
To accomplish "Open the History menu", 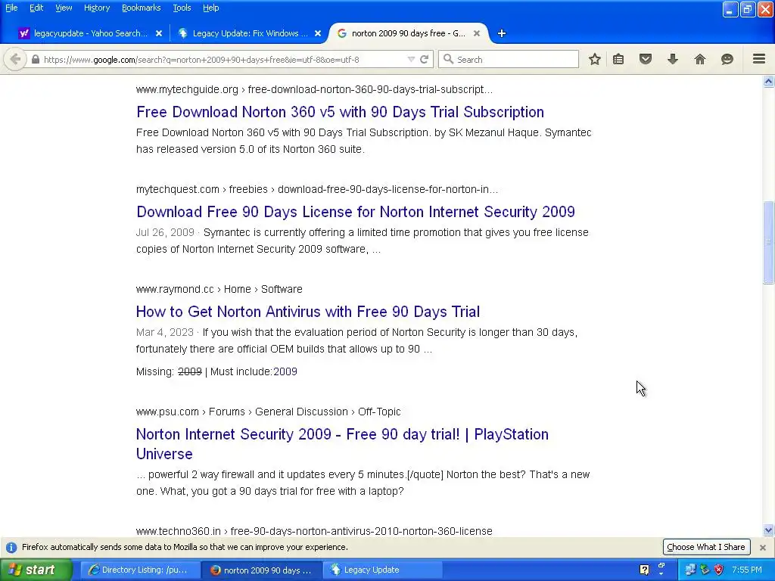I will pyautogui.click(x=97, y=8).
